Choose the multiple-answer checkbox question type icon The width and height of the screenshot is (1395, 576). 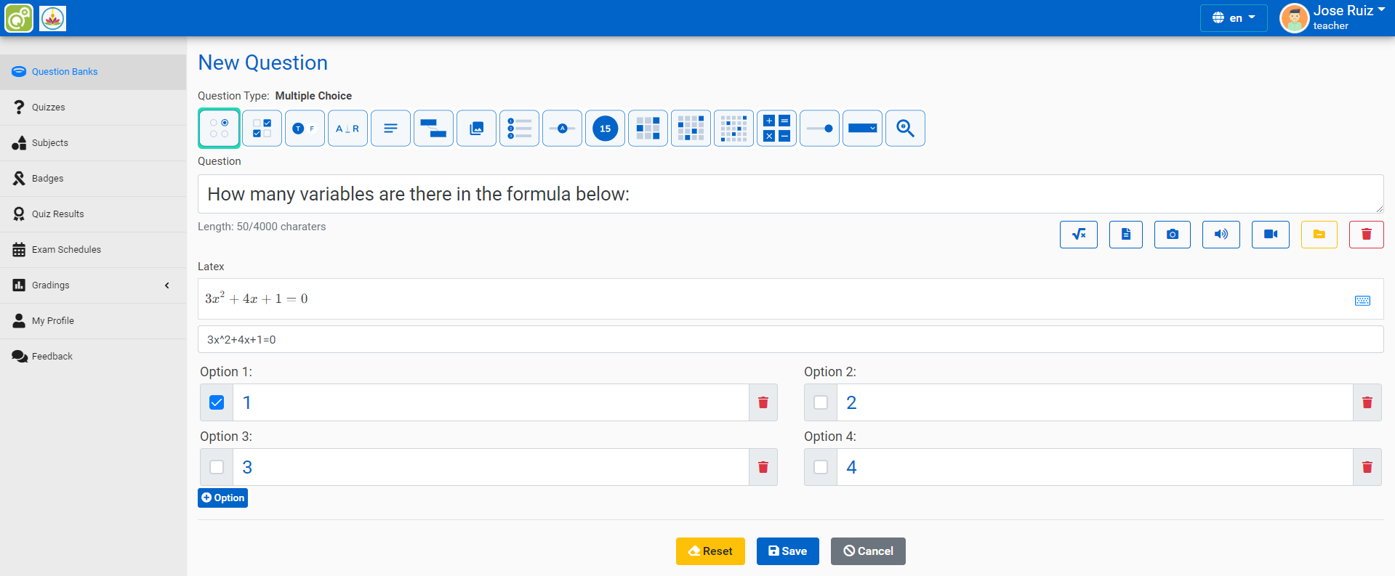point(262,129)
